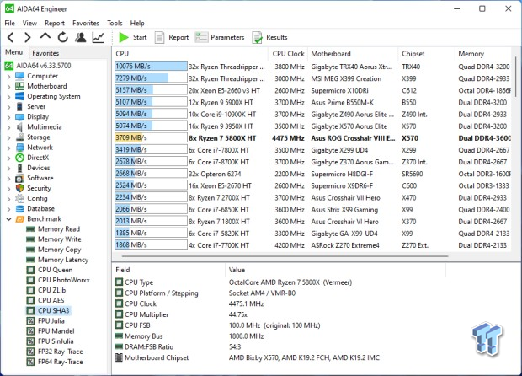The height and width of the screenshot is (376, 522).
Task: Click the Report button in the toolbar
Action: (172, 38)
